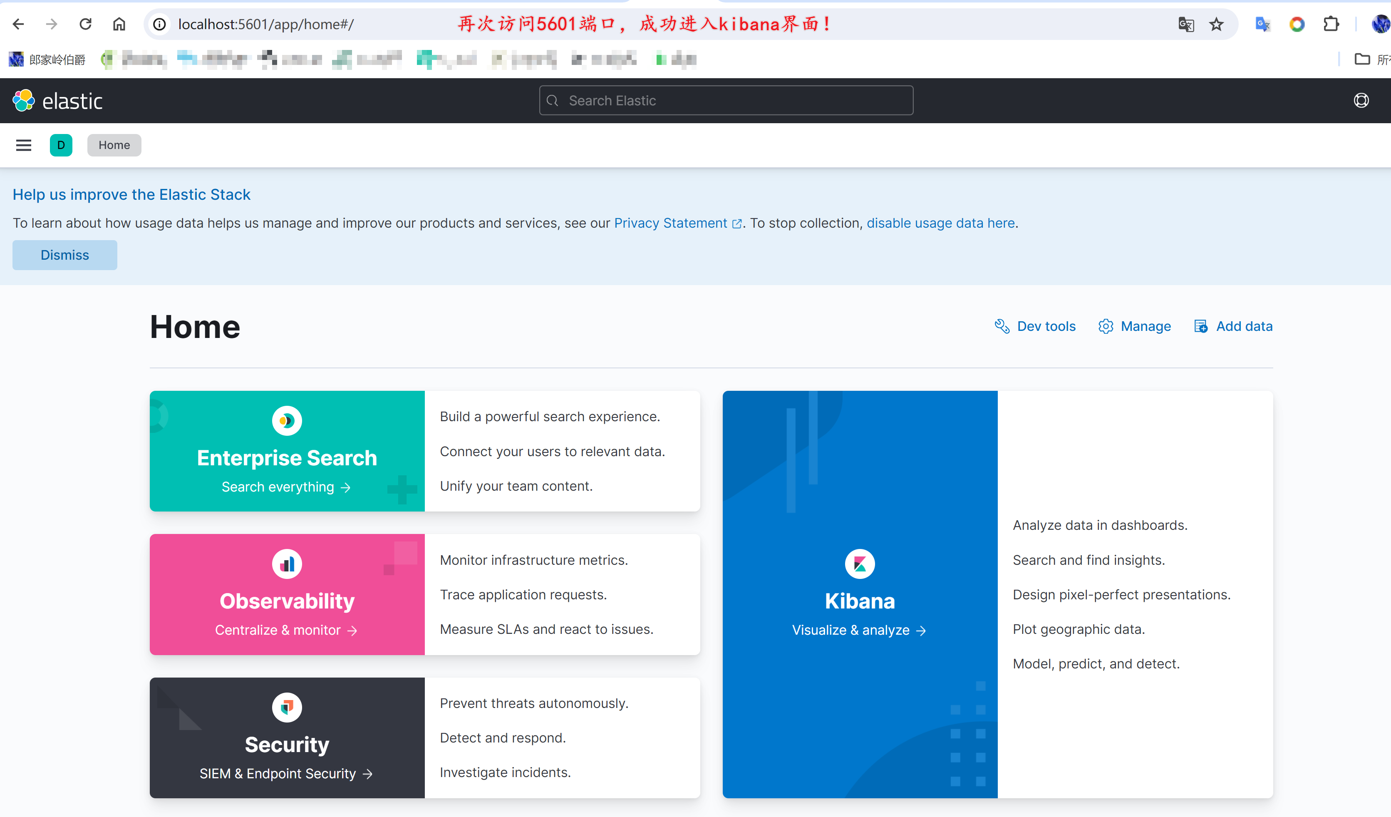This screenshot has height=817, width=1391.
Task: Click text Connect your users to relevant data
Action: [x=553, y=452]
